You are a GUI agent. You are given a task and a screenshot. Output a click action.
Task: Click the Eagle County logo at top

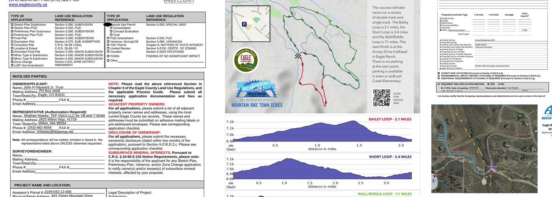179,2
